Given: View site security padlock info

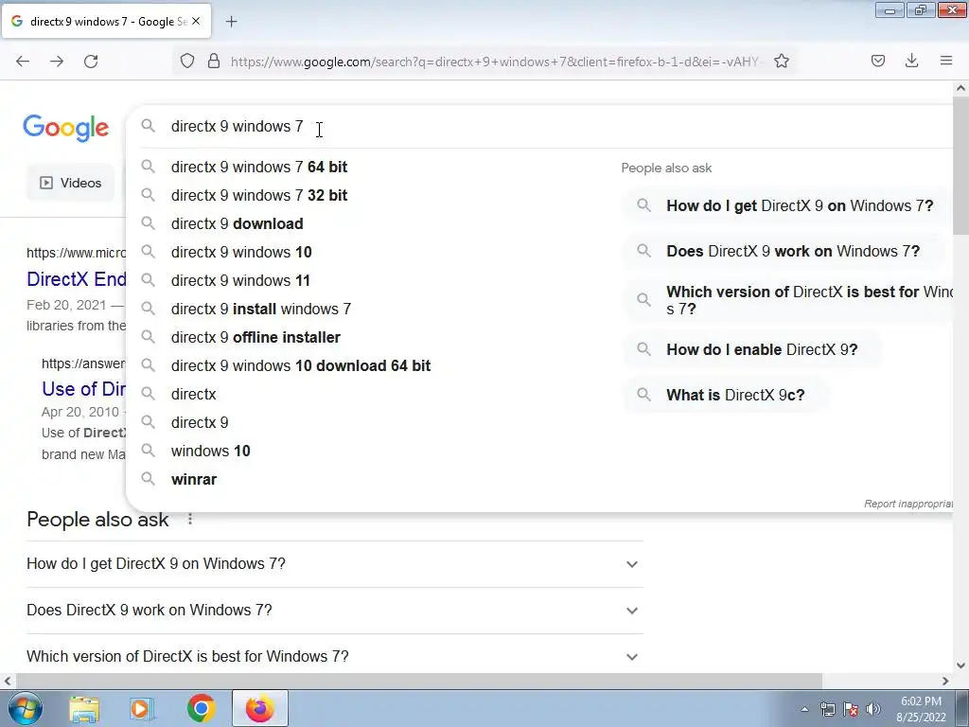Looking at the screenshot, I should tap(214, 62).
